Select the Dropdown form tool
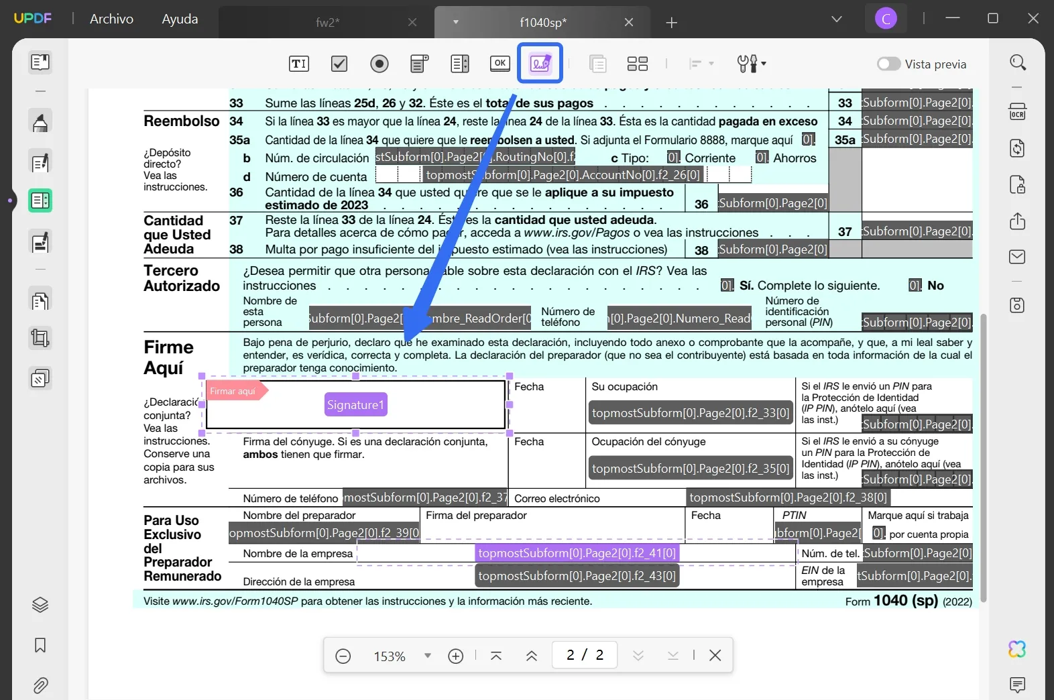1054x700 pixels. pyautogui.click(x=420, y=64)
